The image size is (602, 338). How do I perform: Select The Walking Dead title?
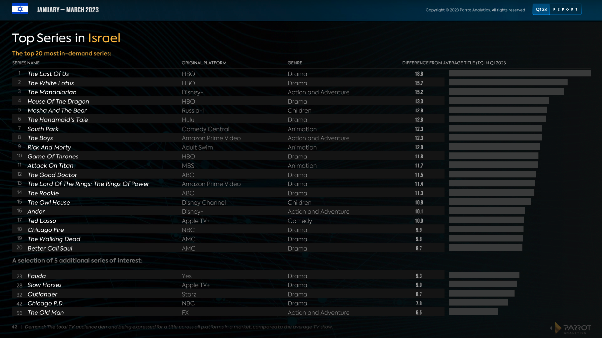54,239
